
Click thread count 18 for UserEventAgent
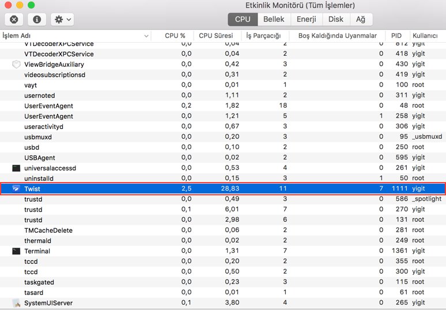pyautogui.click(x=283, y=105)
